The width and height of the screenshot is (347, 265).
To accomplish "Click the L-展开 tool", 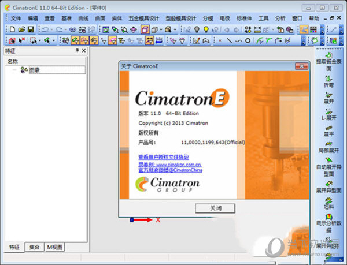I will point(328,114).
